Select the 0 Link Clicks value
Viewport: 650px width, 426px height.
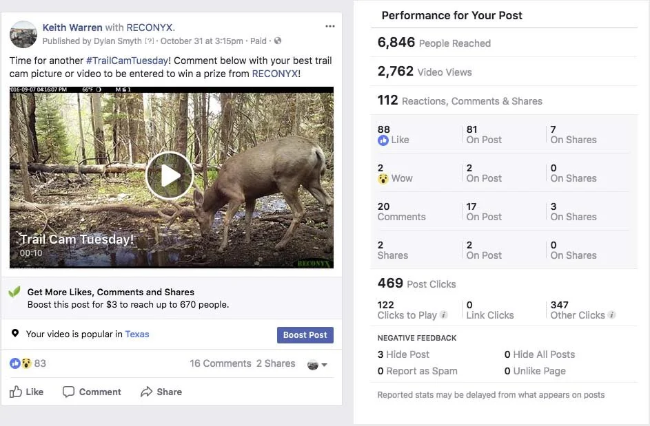tap(490, 310)
